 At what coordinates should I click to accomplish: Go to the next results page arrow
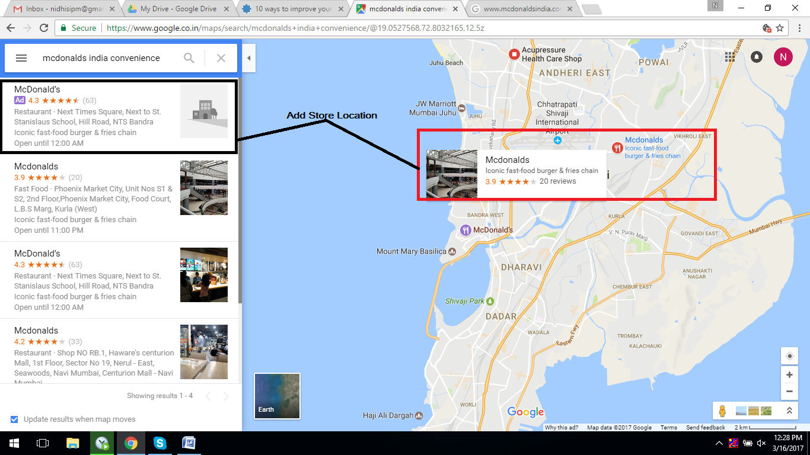(x=226, y=396)
